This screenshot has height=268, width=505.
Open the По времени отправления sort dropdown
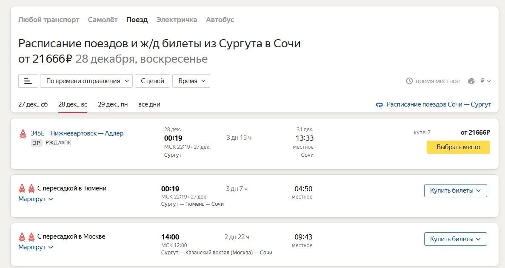tap(86, 81)
